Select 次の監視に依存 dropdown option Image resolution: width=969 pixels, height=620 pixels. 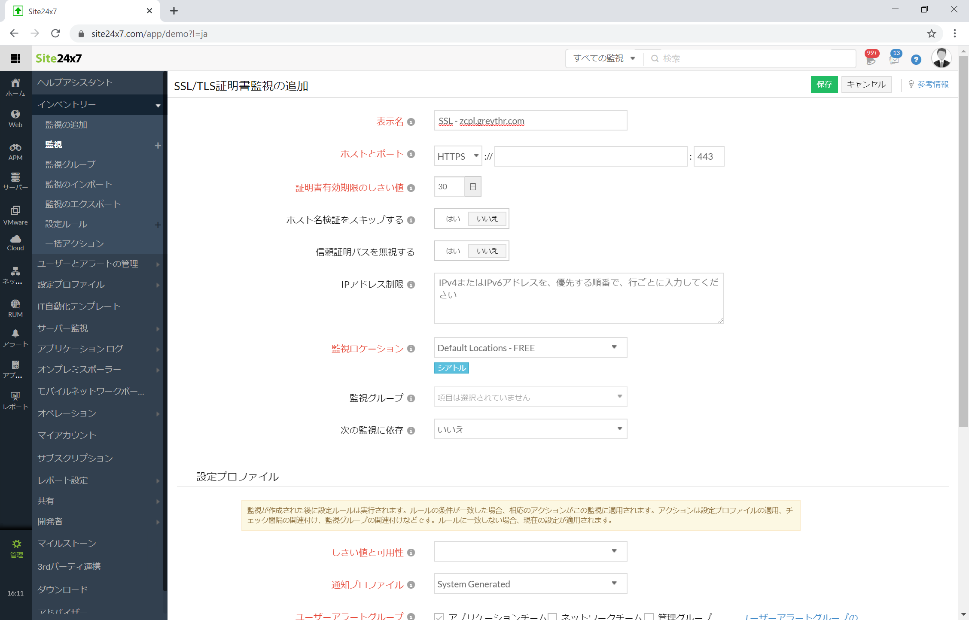coord(529,429)
